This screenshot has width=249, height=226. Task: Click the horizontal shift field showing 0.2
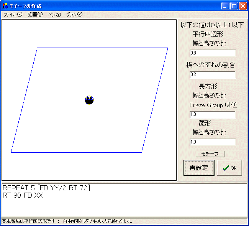point(213,74)
